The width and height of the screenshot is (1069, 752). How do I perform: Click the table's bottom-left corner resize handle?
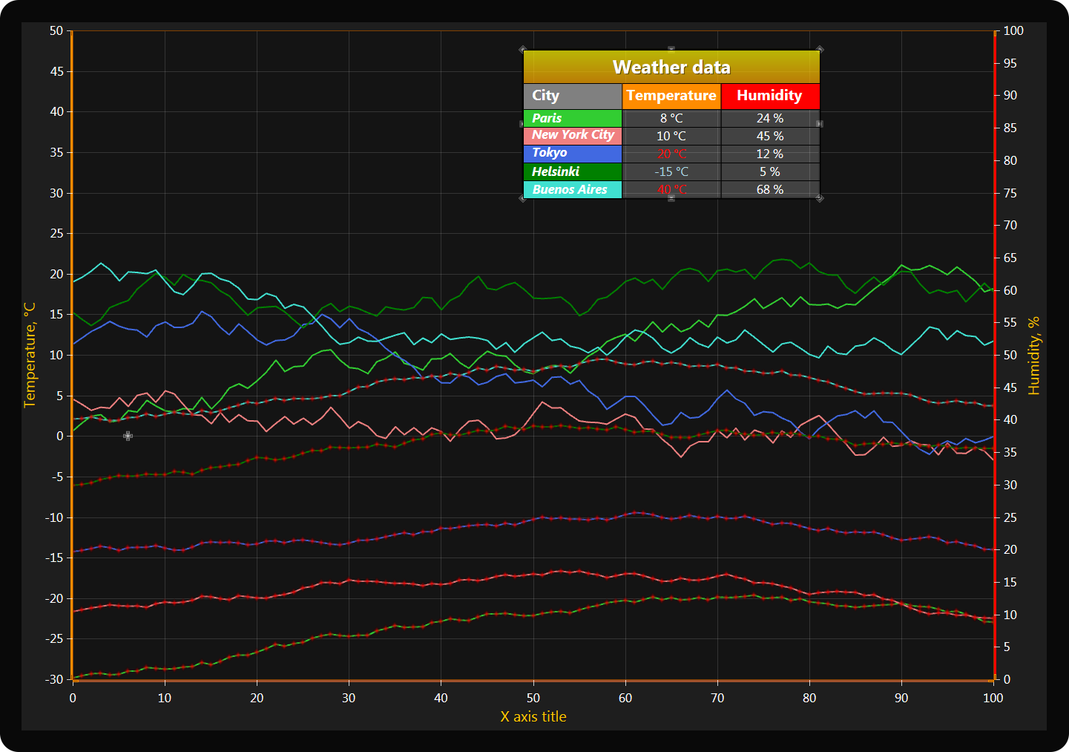[x=523, y=198]
